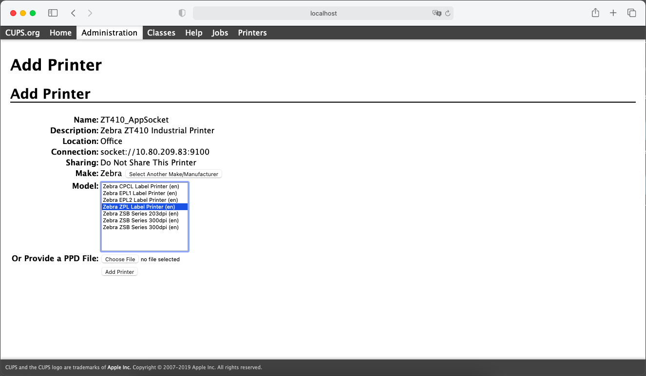Click the Choose File button
Screen dimensions: 646x376
pos(120,259)
